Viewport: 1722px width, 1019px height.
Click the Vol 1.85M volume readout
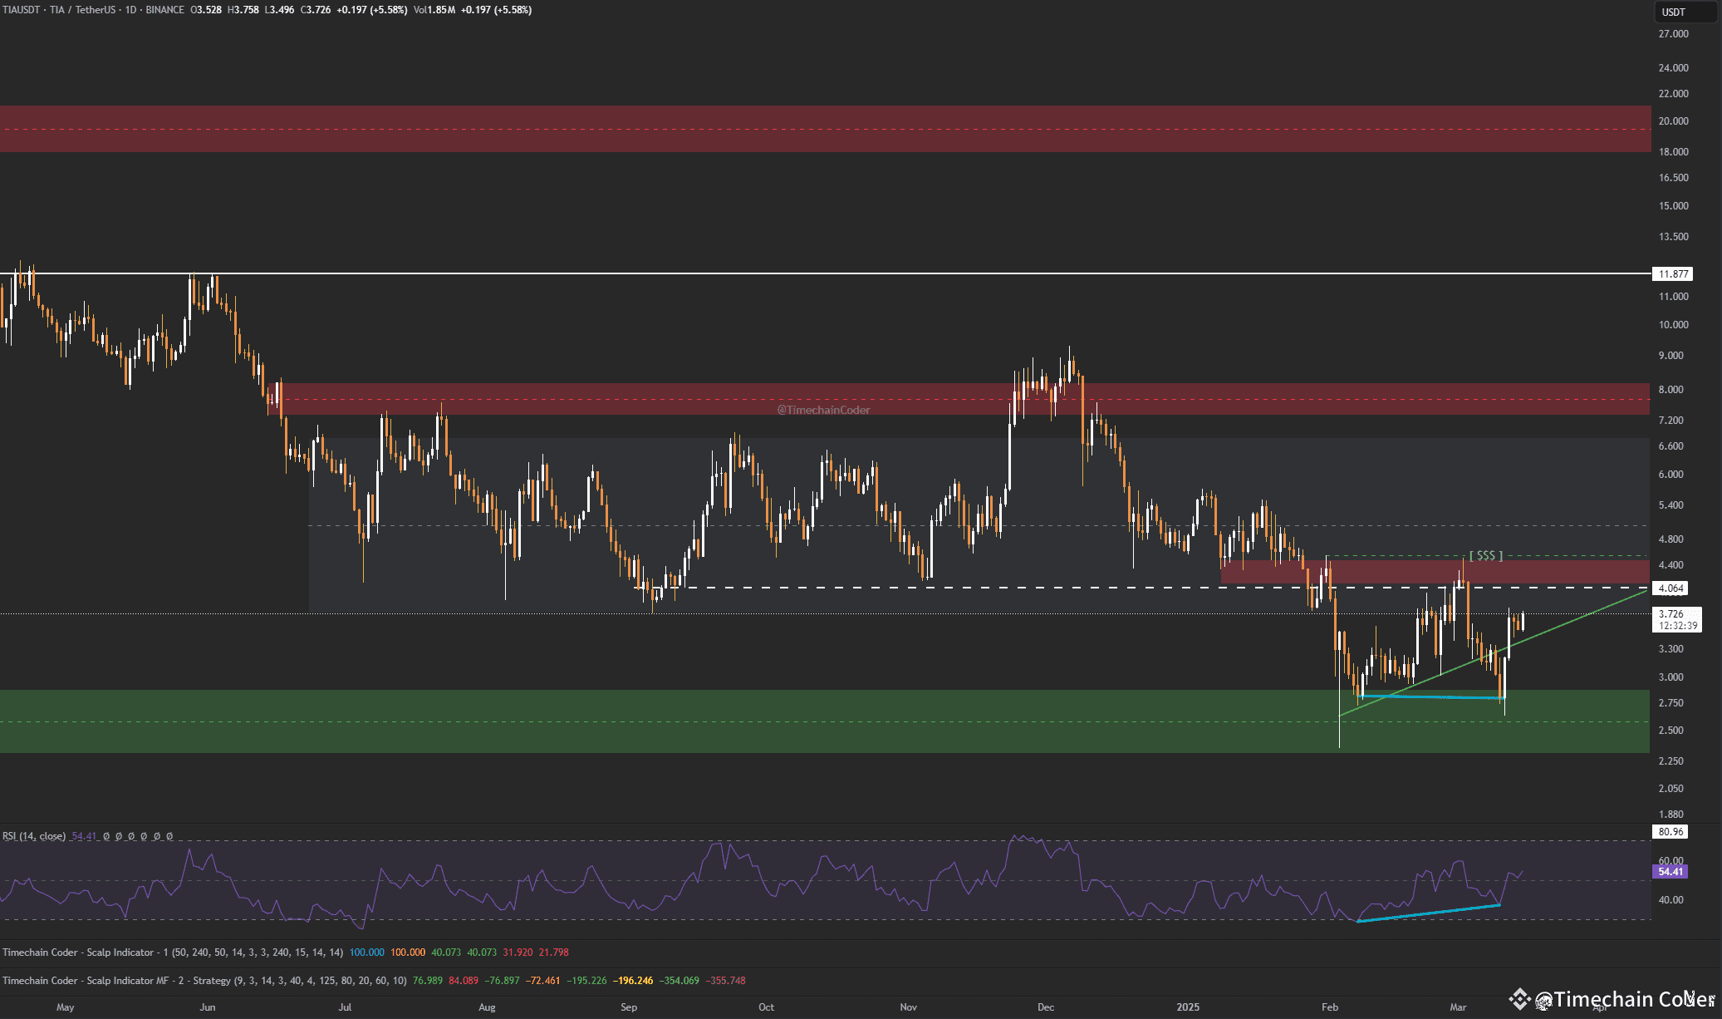(434, 10)
